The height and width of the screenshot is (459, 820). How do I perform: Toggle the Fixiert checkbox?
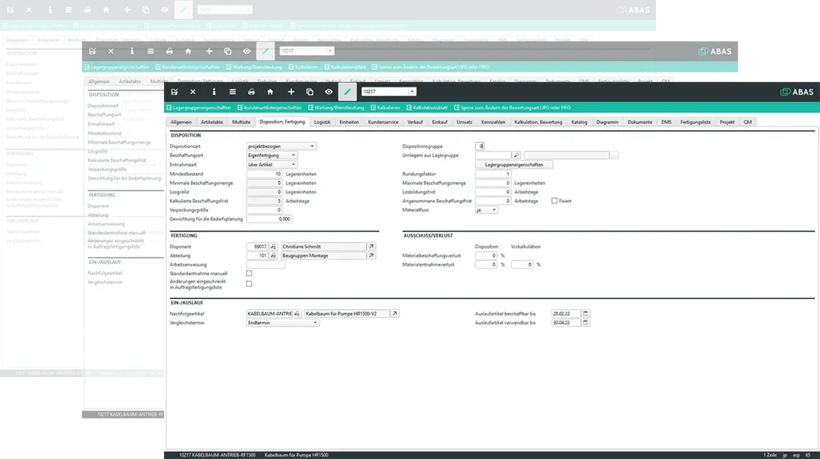point(554,201)
